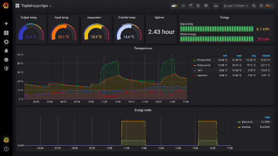Share the dashboard
Viewport: 278px width, 156px height.
[191, 6]
